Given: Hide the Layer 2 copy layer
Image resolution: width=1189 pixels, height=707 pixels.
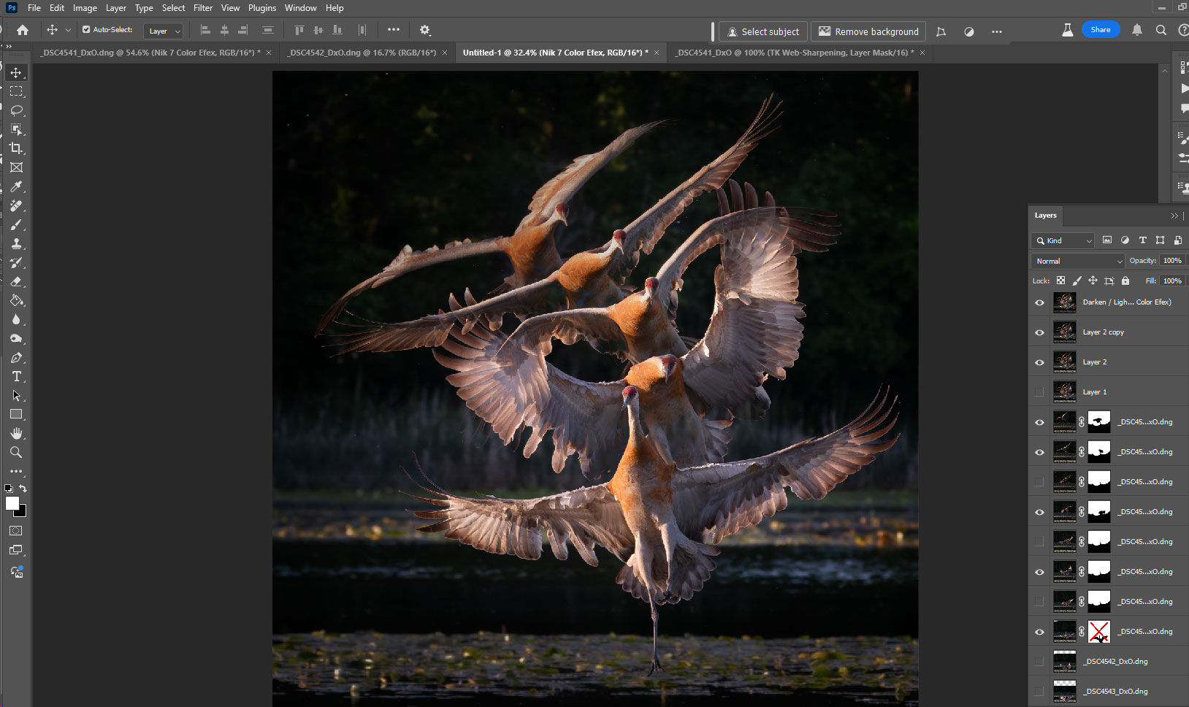Looking at the screenshot, I should pos(1039,332).
